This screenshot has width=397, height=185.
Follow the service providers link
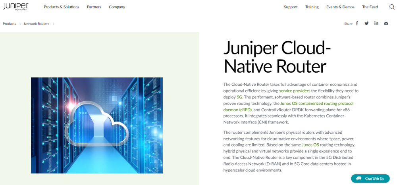[x=295, y=91]
